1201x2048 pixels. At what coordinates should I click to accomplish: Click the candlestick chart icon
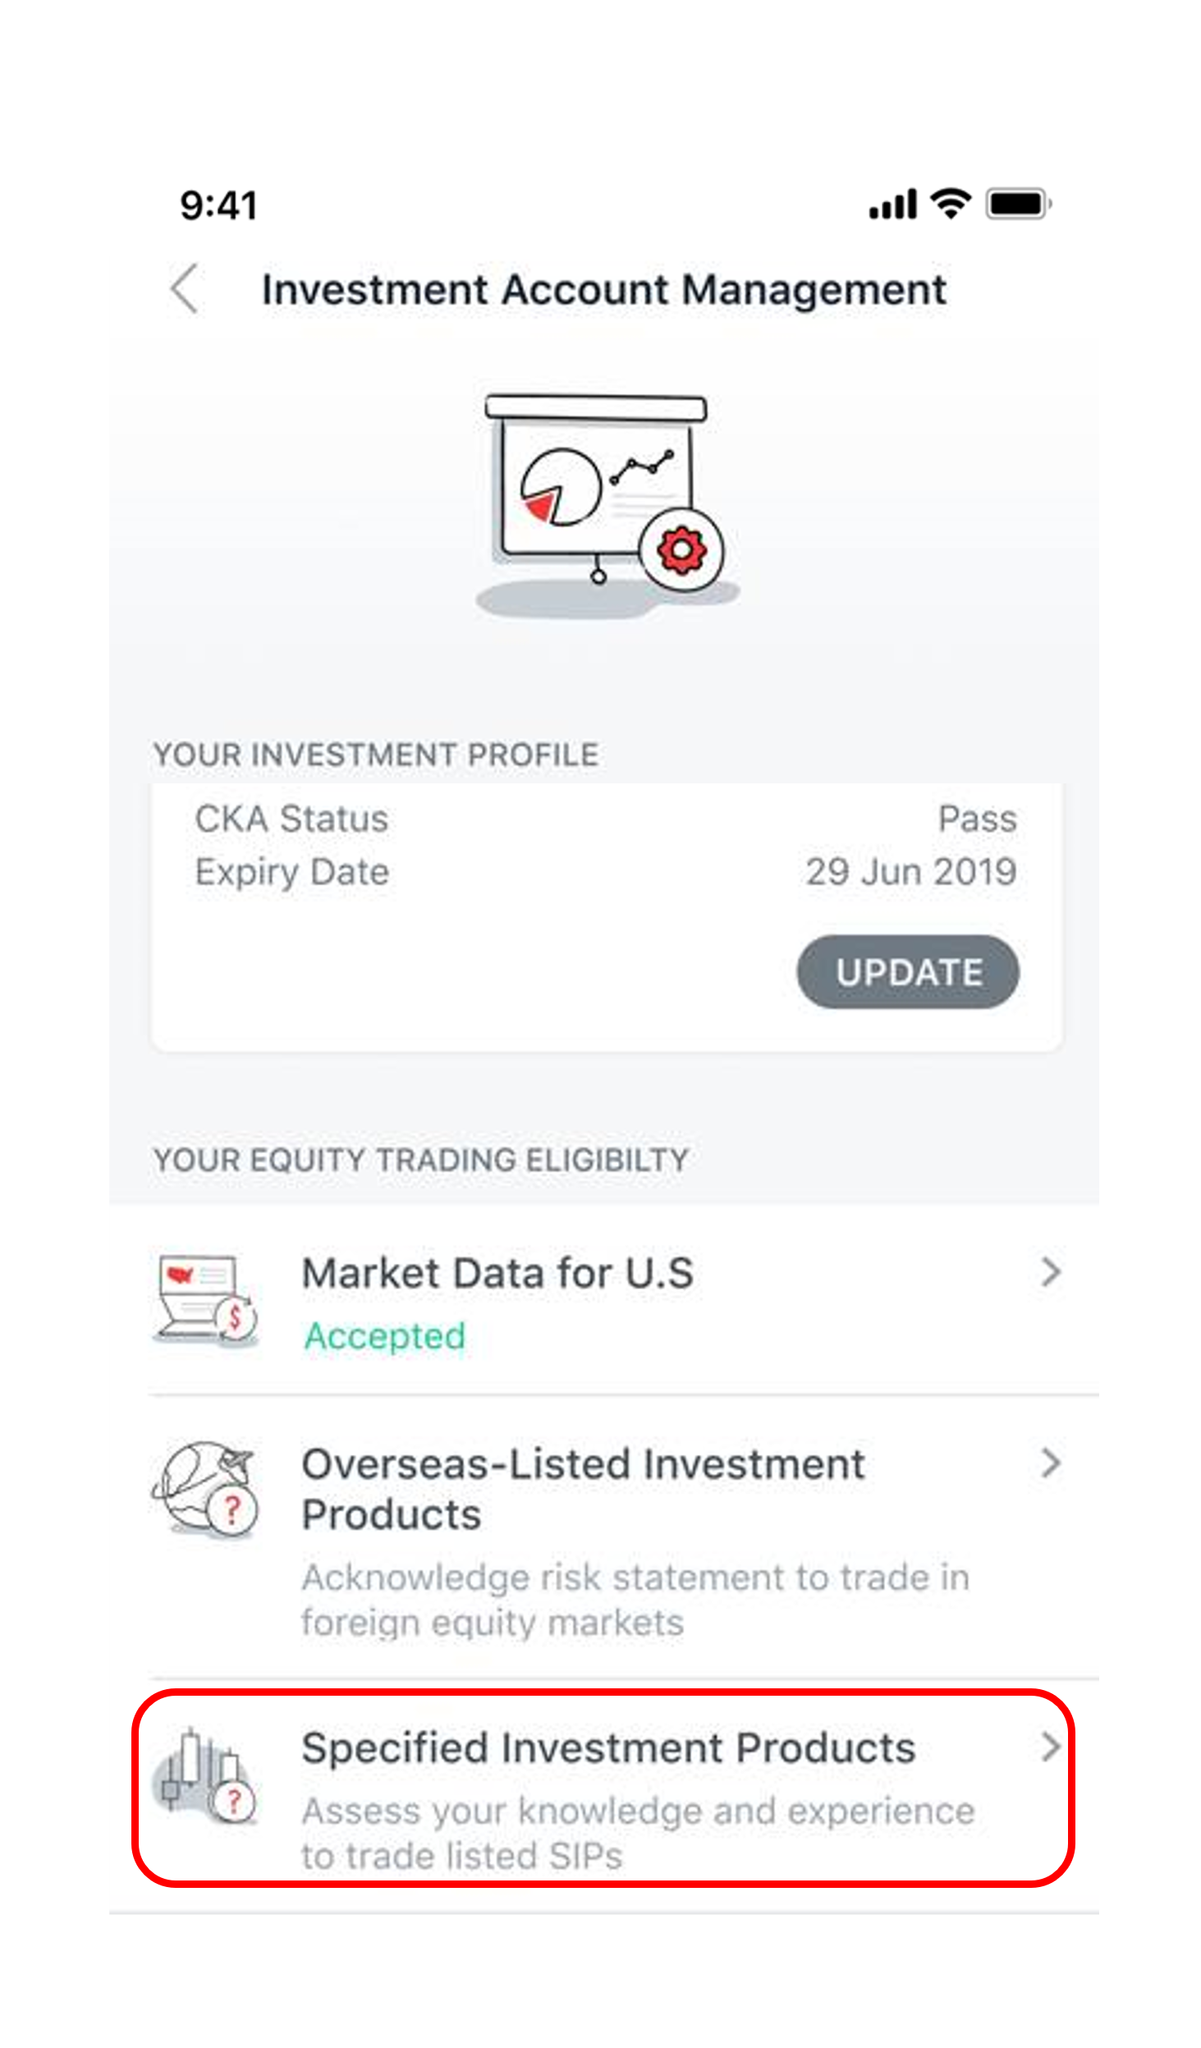click(205, 1775)
